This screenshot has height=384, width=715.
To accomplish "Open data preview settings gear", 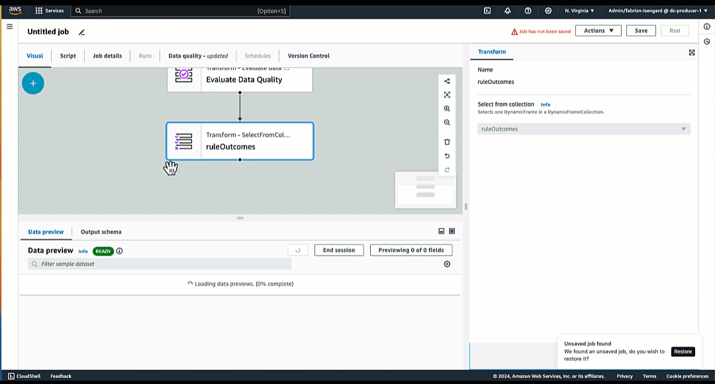I will click(x=447, y=264).
